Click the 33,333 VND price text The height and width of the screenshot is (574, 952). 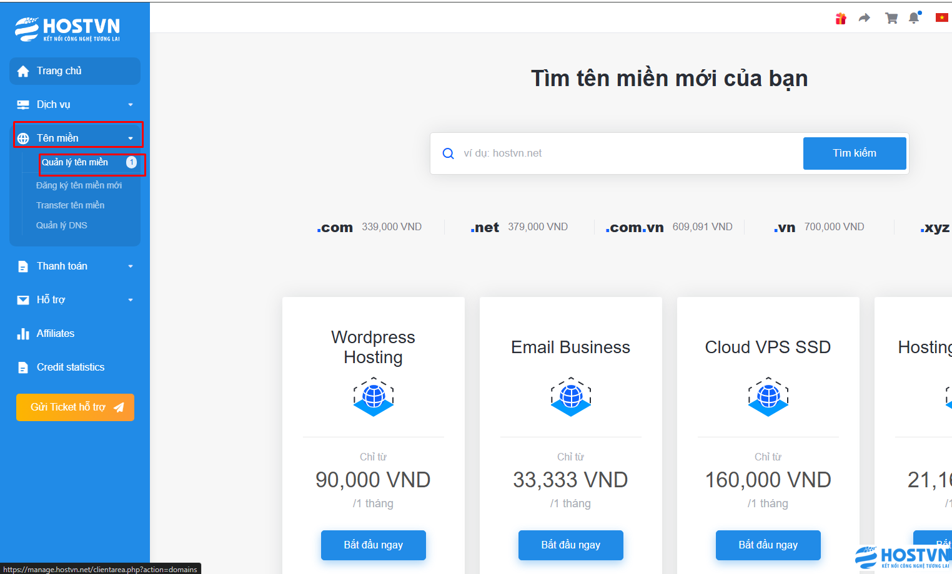(571, 480)
